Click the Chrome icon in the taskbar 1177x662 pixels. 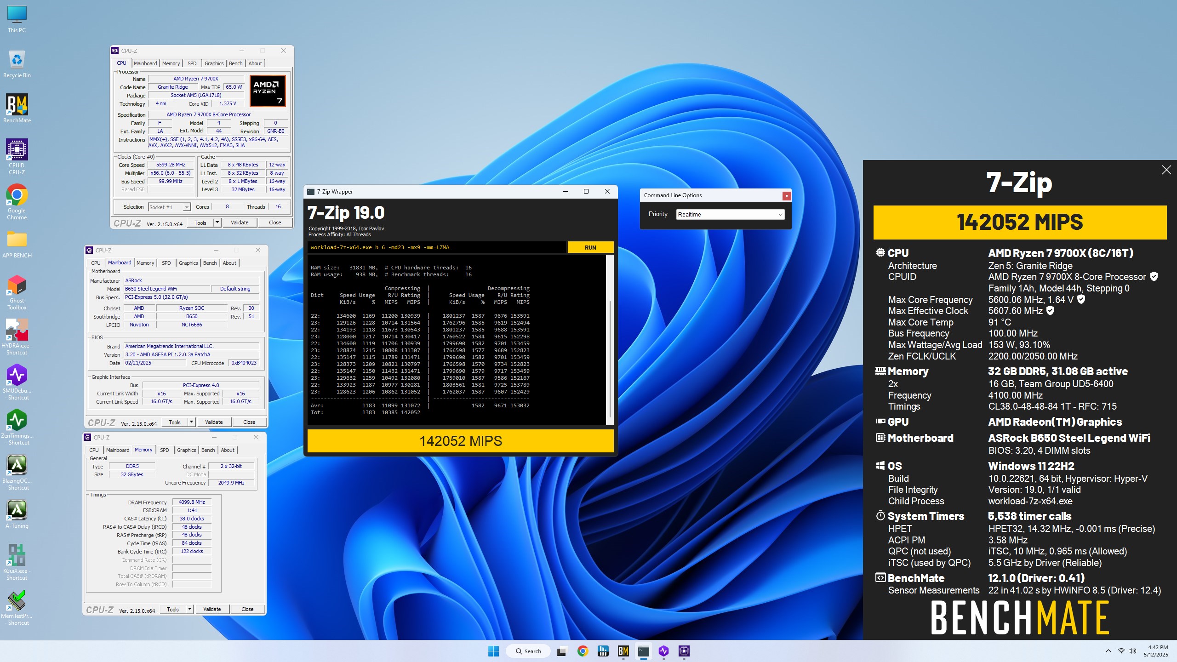pyautogui.click(x=583, y=651)
